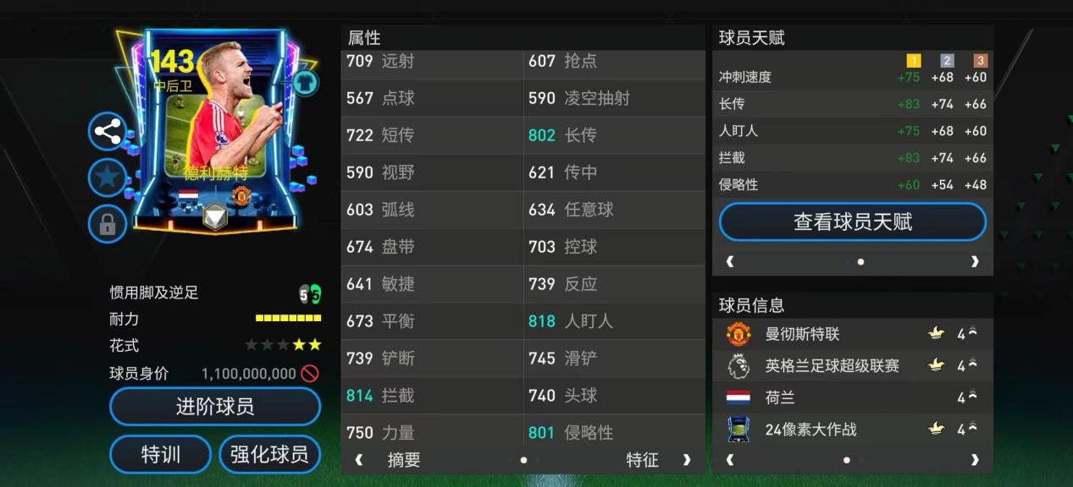1073x487 pixels.
Task: Click the yellow 耐力 stamina bar
Action: (x=289, y=319)
